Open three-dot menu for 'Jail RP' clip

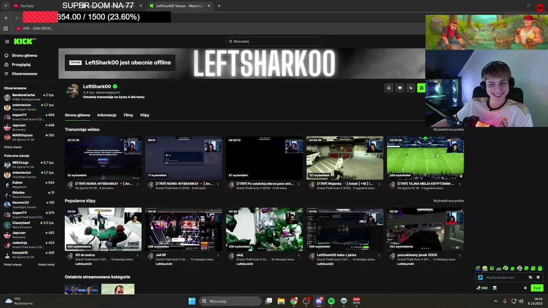click(x=218, y=255)
